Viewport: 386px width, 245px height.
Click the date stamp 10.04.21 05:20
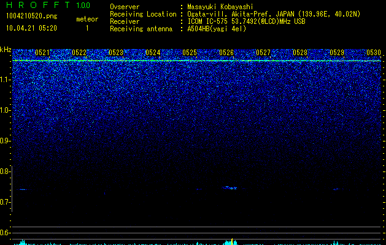click(31, 28)
